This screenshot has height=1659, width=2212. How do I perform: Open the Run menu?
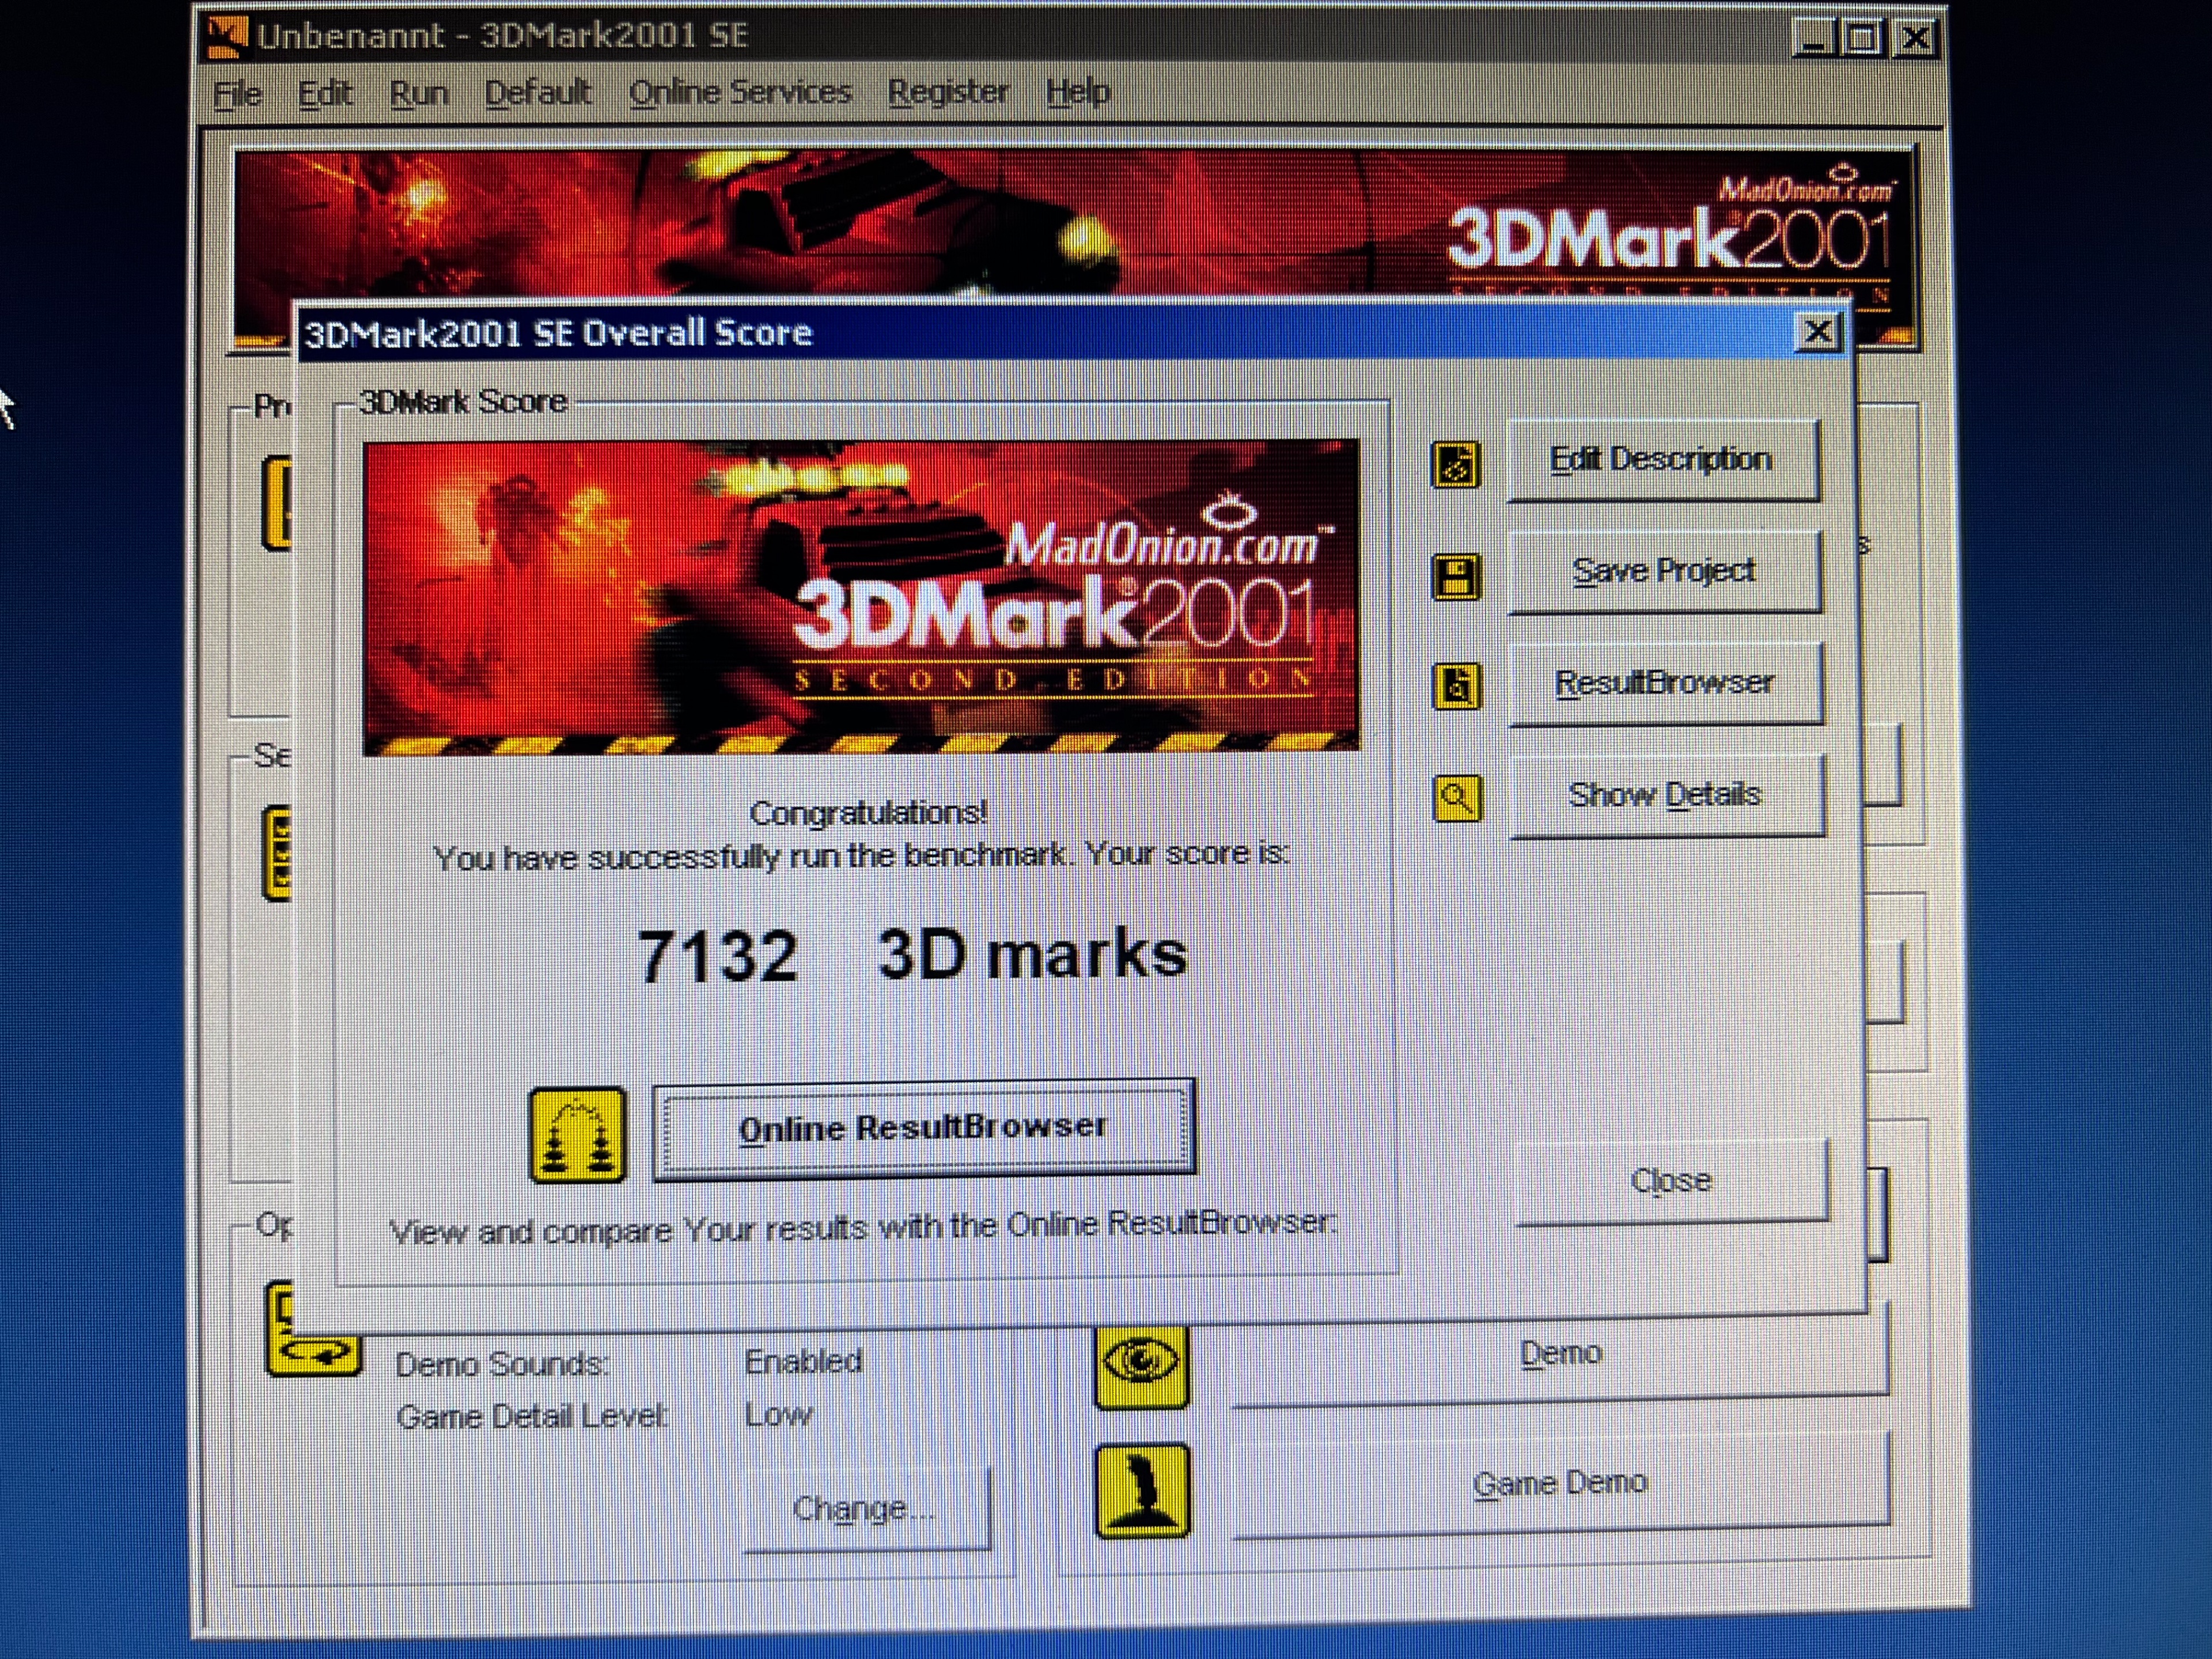point(418,93)
